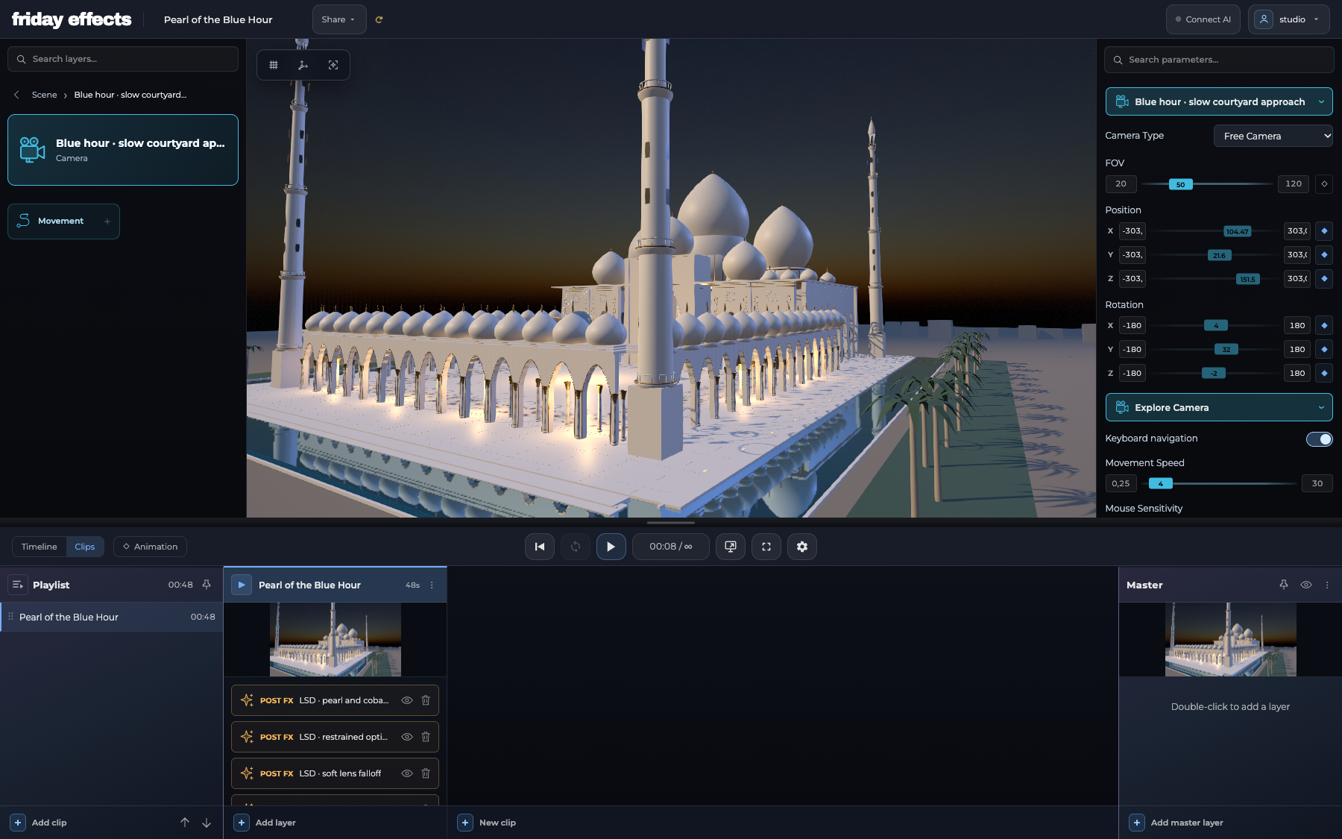Pin the Master panel
The height and width of the screenshot is (839, 1342).
pyautogui.click(x=1284, y=585)
